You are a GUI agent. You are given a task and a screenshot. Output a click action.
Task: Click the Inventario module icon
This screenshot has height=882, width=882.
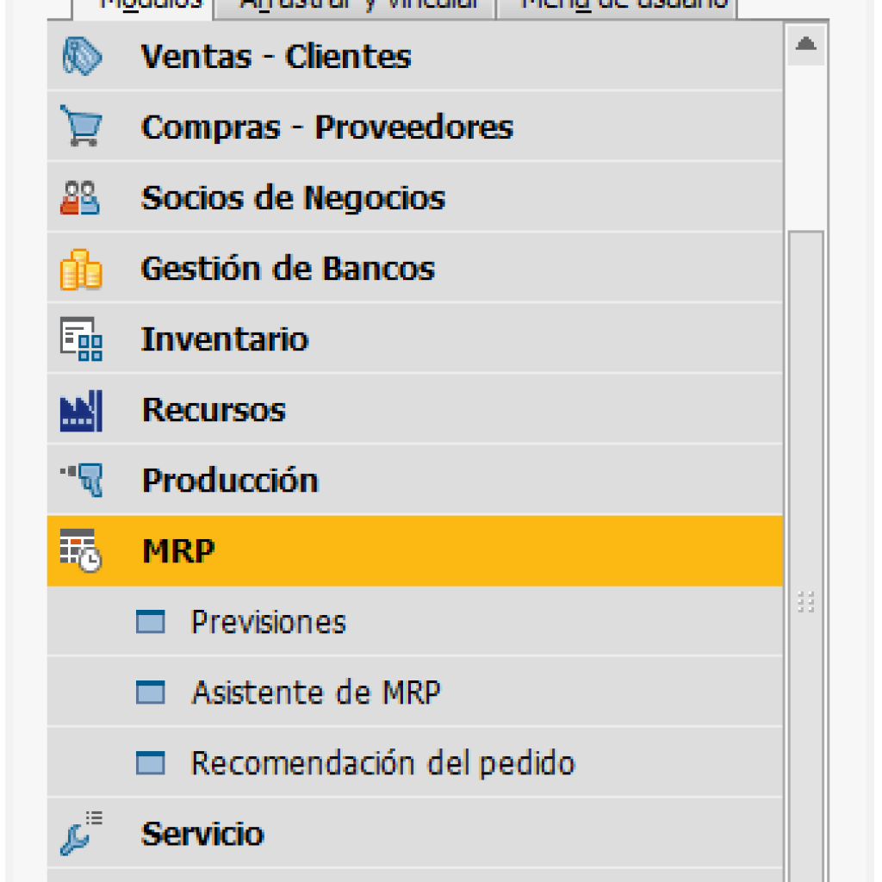pos(82,339)
